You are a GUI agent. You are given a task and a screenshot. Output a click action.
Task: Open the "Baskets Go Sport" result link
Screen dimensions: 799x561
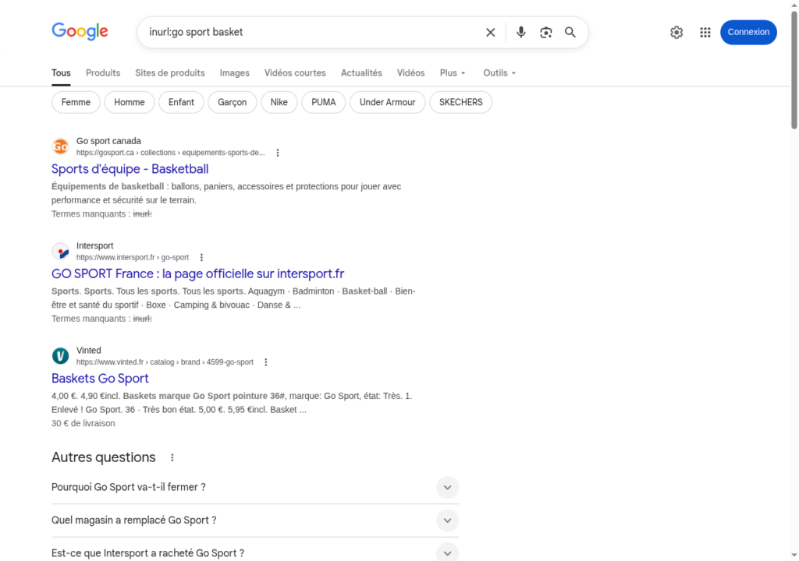(x=100, y=379)
